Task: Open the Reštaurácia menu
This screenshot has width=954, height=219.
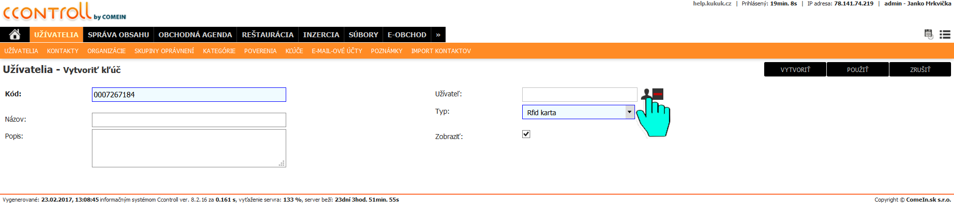Action: tap(267, 35)
